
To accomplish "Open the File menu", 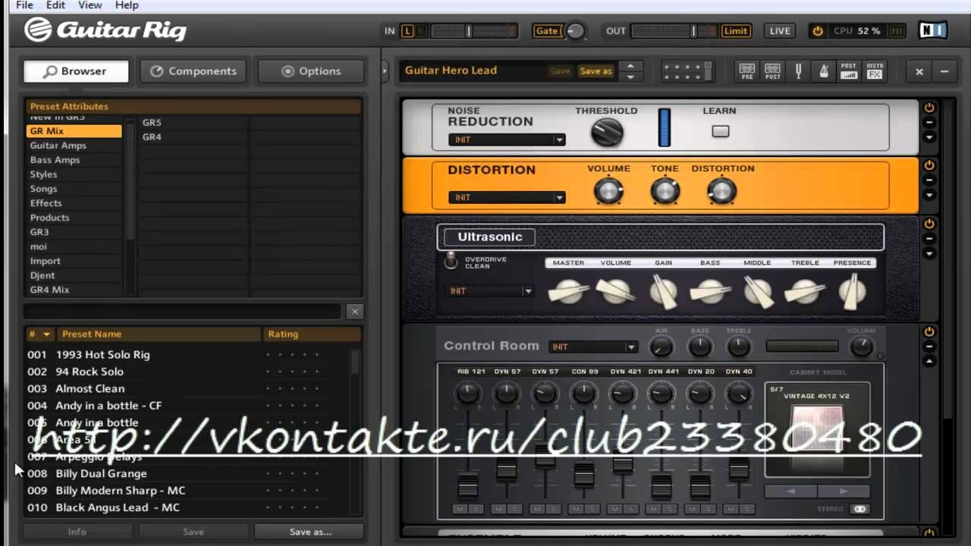I will click(24, 5).
